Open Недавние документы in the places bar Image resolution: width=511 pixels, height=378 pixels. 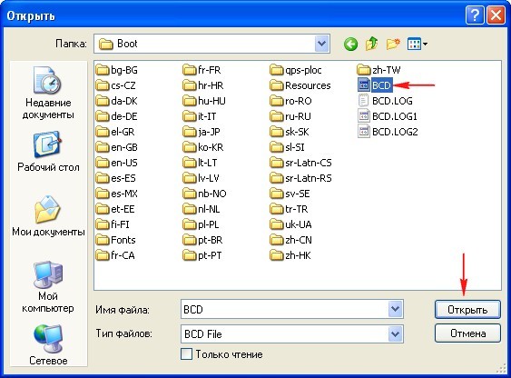coord(48,93)
